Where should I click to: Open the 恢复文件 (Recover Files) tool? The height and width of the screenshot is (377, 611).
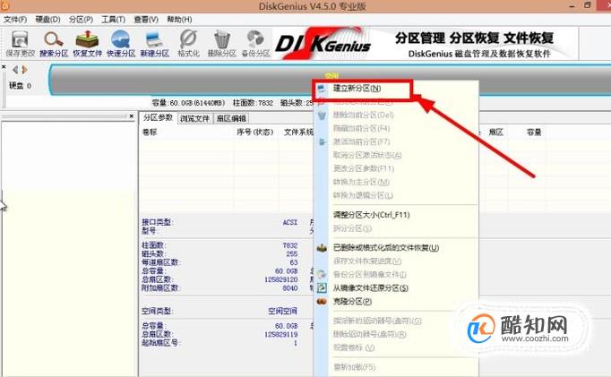pos(87,43)
